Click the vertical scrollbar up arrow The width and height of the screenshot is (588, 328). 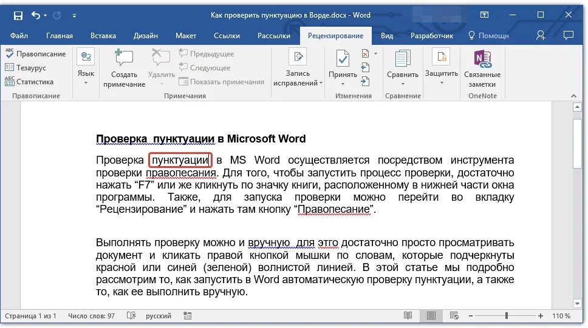(577, 107)
